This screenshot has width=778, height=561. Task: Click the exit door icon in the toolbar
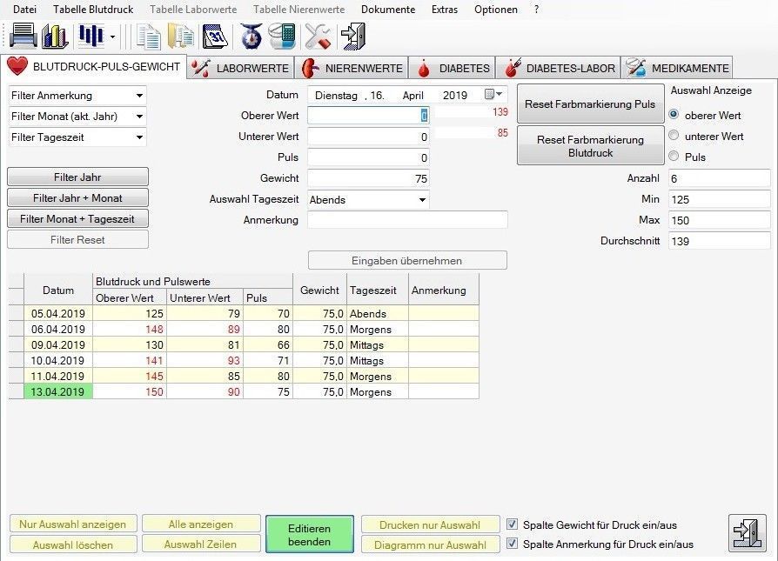pos(352,37)
